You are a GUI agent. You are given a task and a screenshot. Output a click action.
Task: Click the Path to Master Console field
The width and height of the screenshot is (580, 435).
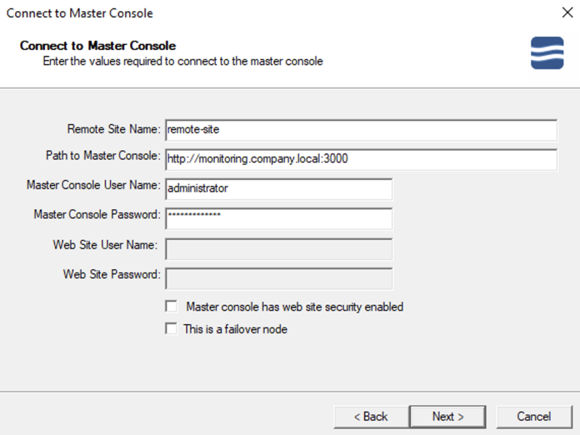(361, 160)
